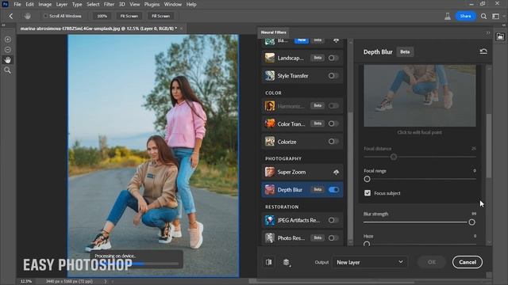Click the Harmonization filter icon
This screenshot has width=508, height=285.
pos(270,105)
